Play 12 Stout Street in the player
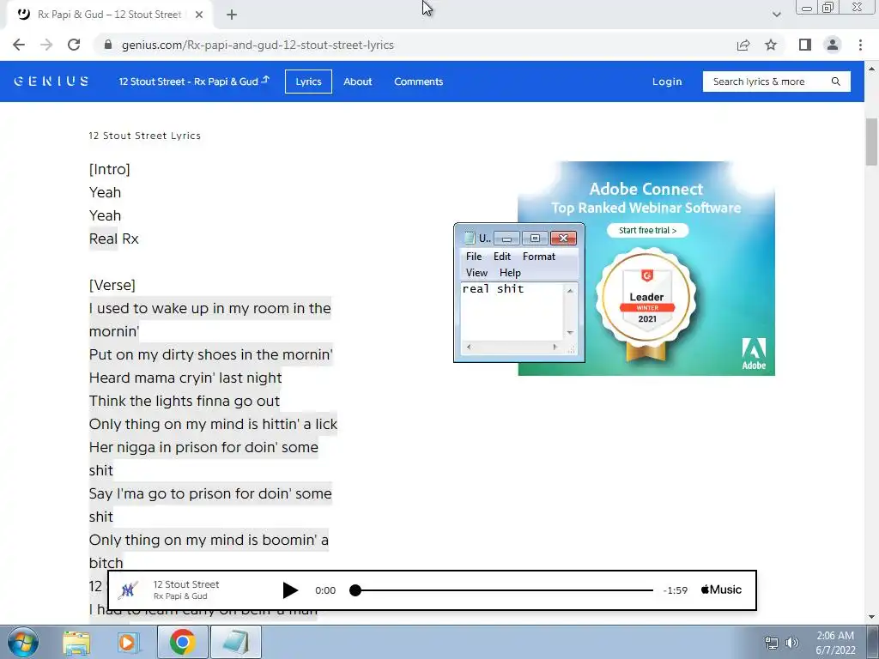The height and width of the screenshot is (659, 879). tap(290, 590)
